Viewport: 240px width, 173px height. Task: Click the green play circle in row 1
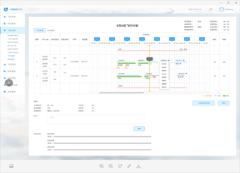tap(150, 63)
